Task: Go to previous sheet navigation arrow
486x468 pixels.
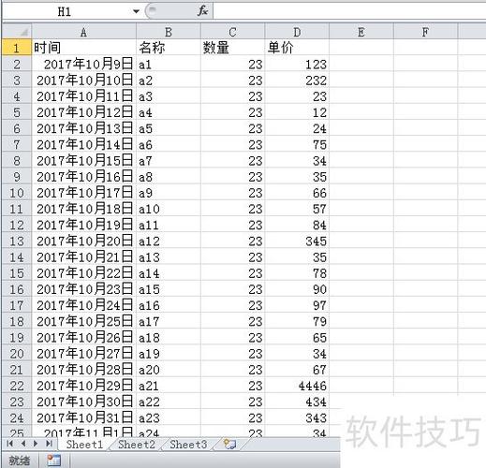Action: coord(23,444)
